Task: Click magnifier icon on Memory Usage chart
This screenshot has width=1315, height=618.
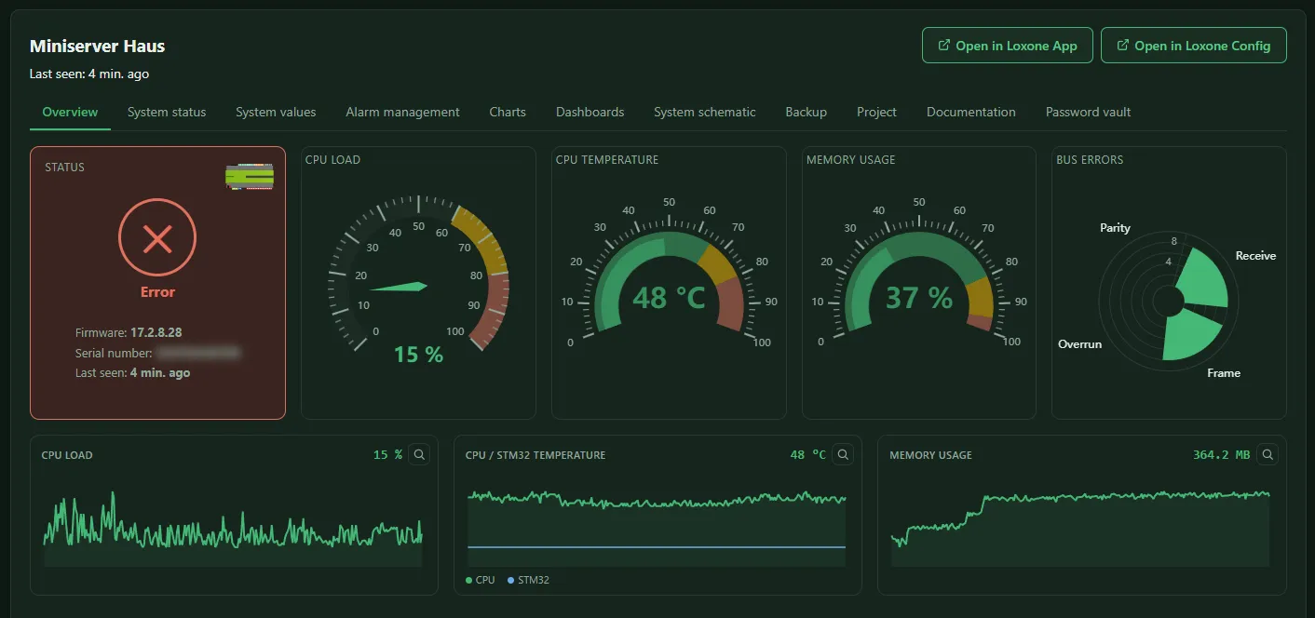Action: [1268, 454]
